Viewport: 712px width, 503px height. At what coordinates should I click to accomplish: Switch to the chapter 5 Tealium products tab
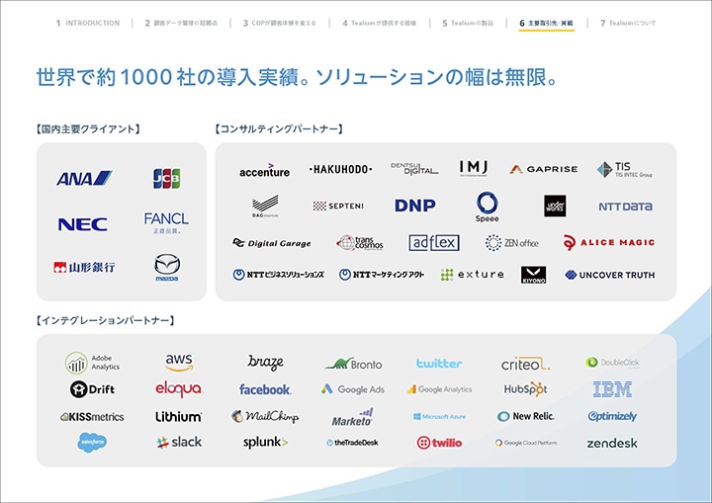point(468,23)
